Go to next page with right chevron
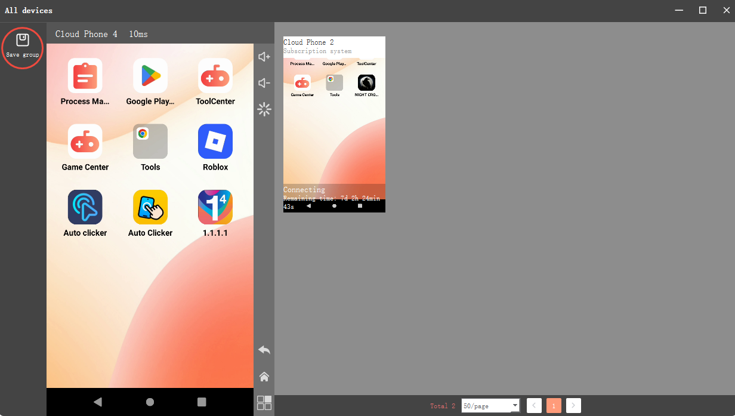The height and width of the screenshot is (416, 735). 573,406
